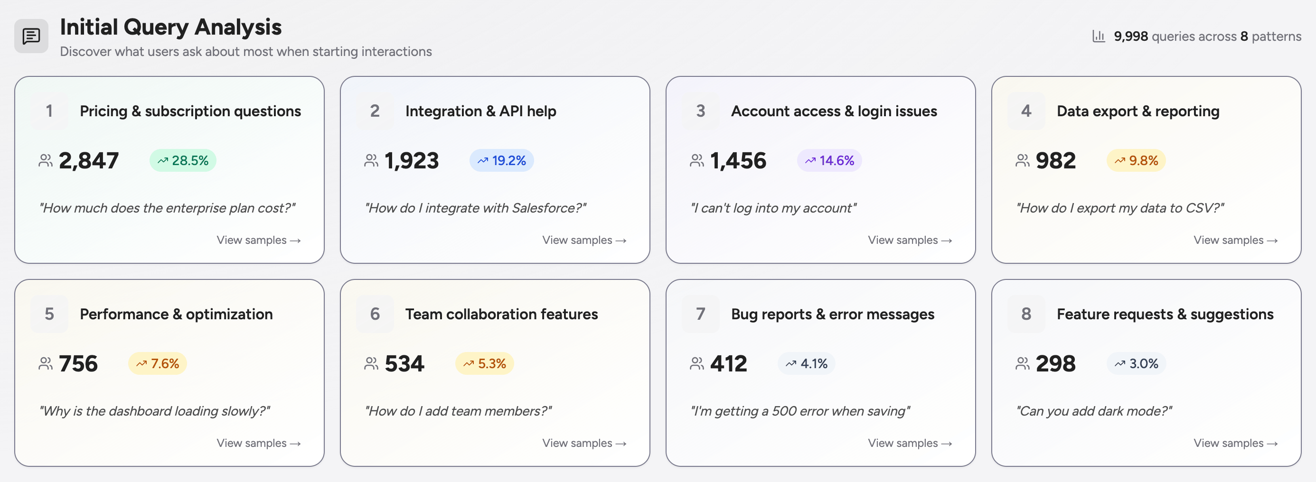The image size is (1316, 482).
Task: Click the quote "Why is the dashboard loading slowly?"
Action: [x=155, y=411]
